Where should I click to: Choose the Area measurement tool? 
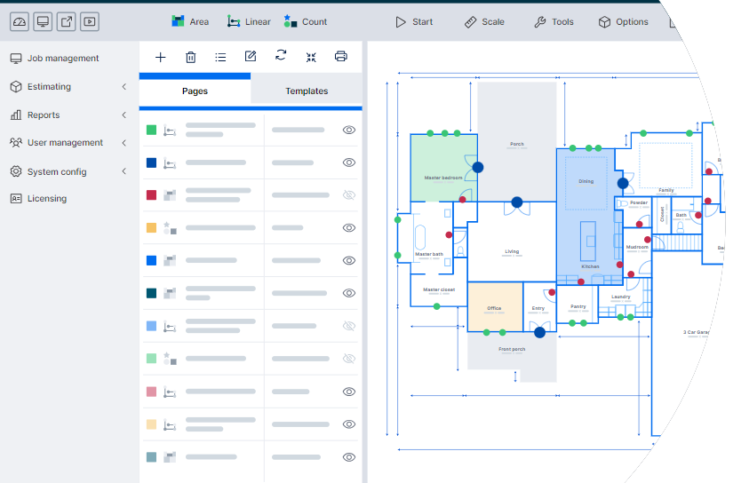tap(189, 21)
